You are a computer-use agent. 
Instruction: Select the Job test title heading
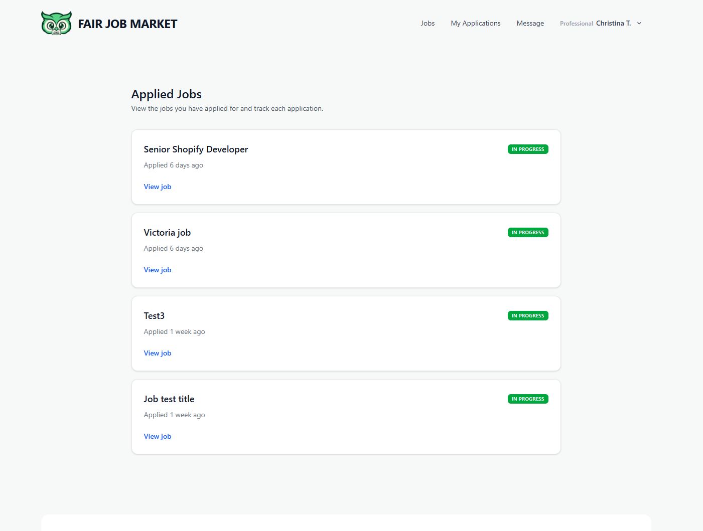[169, 399]
